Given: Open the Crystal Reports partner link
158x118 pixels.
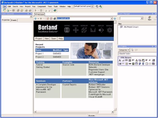Looking at the screenshot, I should point(69,85).
